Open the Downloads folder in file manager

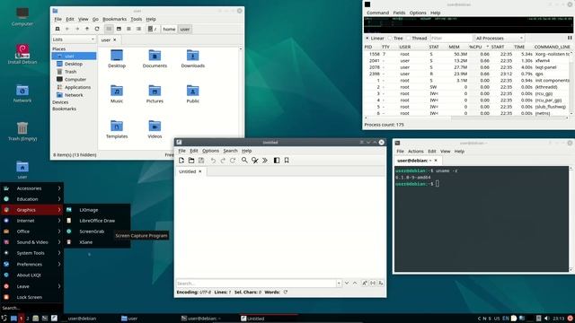tap(193, 59)
